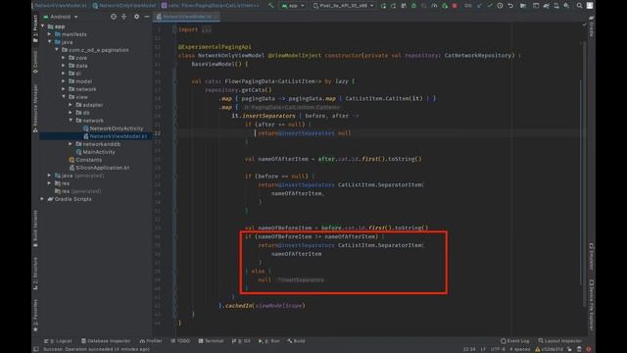
Task: Open Search Everywhere magnifier icon
Action: coord(579,6)
